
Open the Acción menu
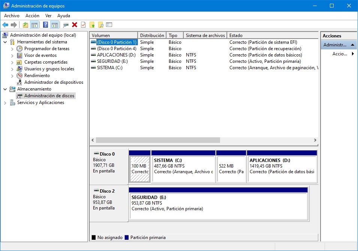click(32, 16)
